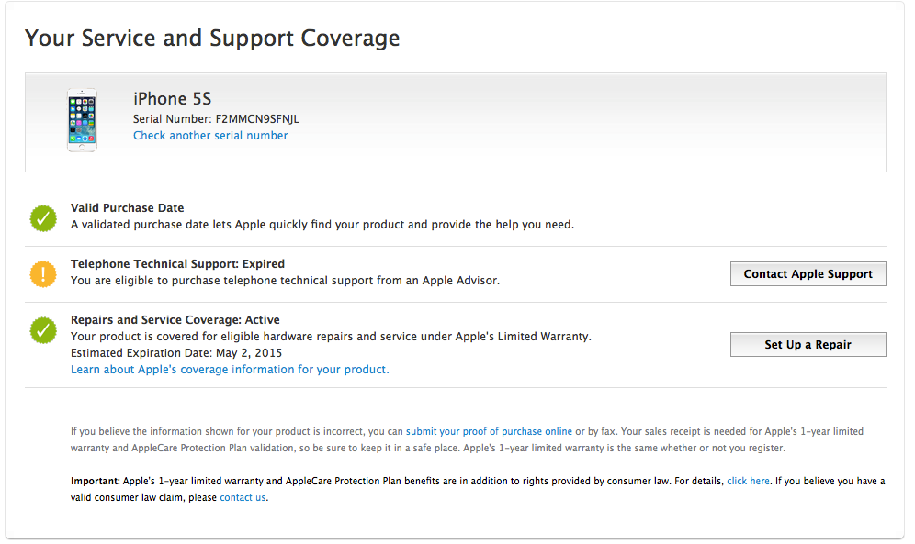Open the Check another serial number link
Viewport: 915px width, 544px height.
210,136
